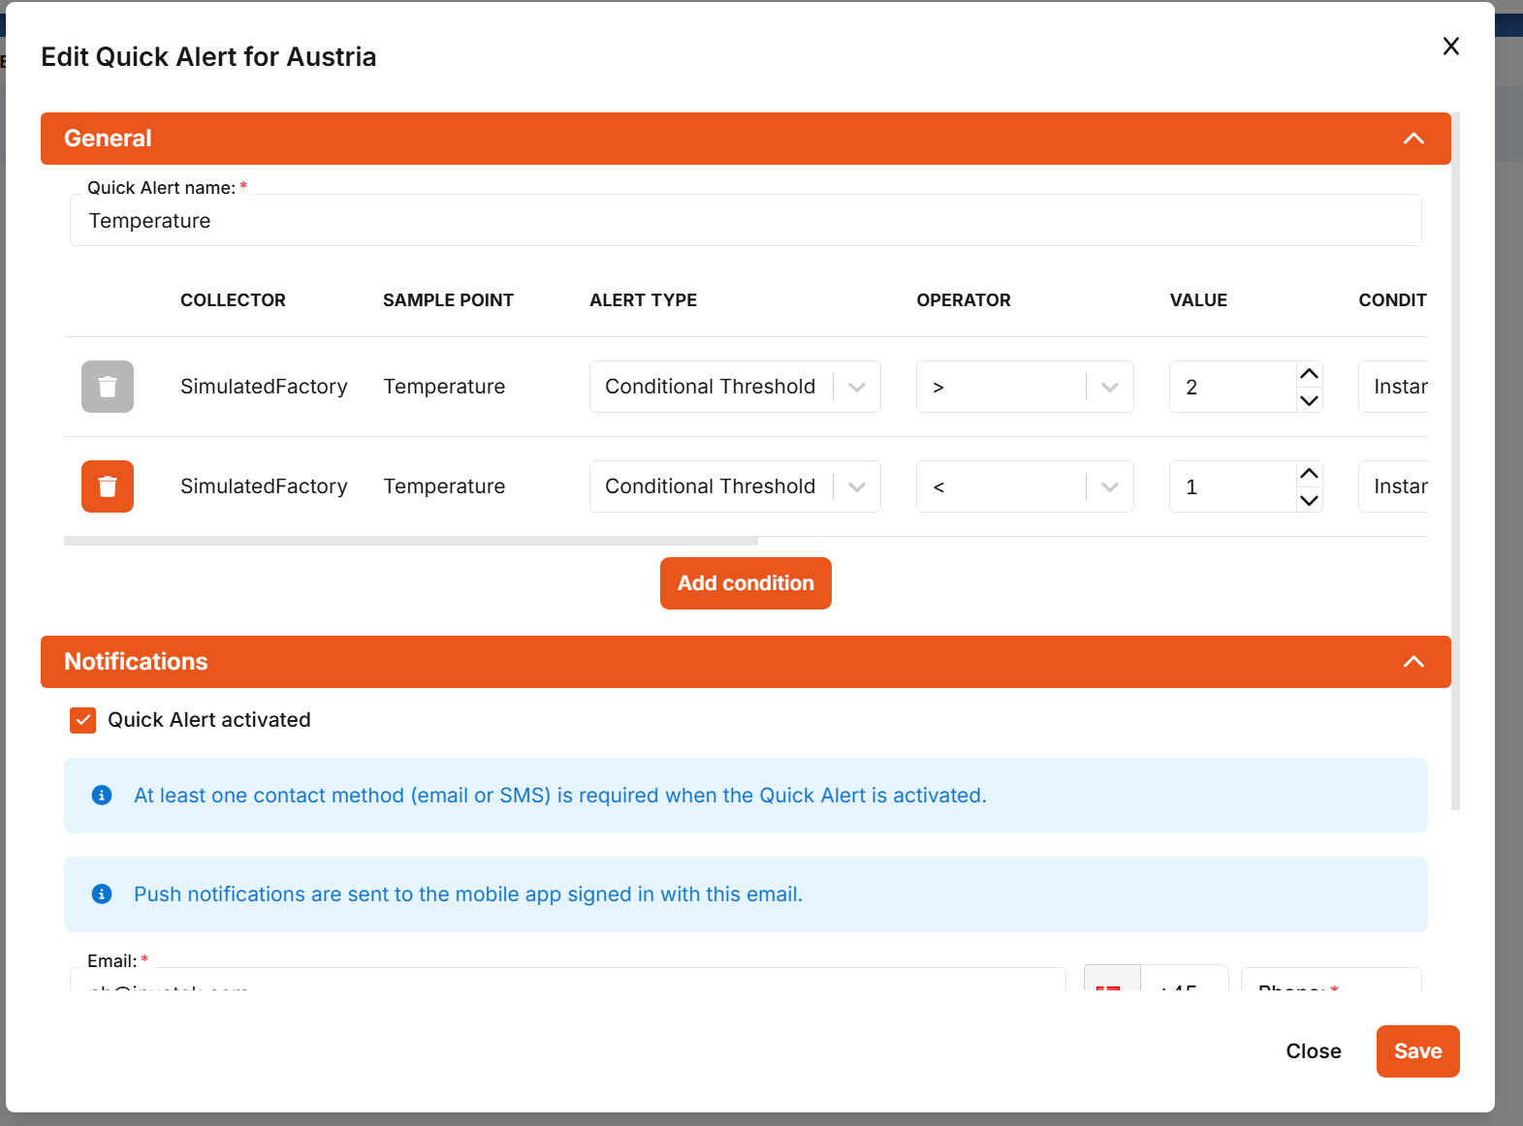Click the value field containing 2
Screen dimensions: 1523x1126
[1232, 387]
